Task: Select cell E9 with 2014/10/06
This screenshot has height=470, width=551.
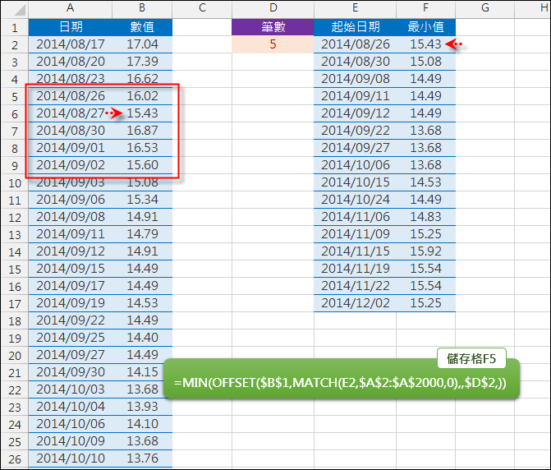Action: pos(355,165)
